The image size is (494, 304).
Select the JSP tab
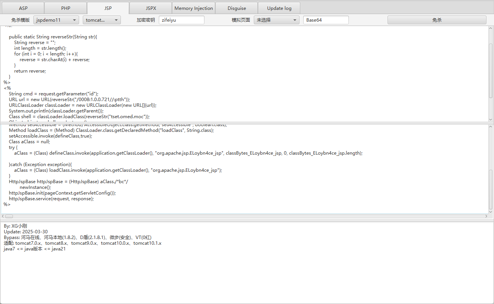pos(108,8)
